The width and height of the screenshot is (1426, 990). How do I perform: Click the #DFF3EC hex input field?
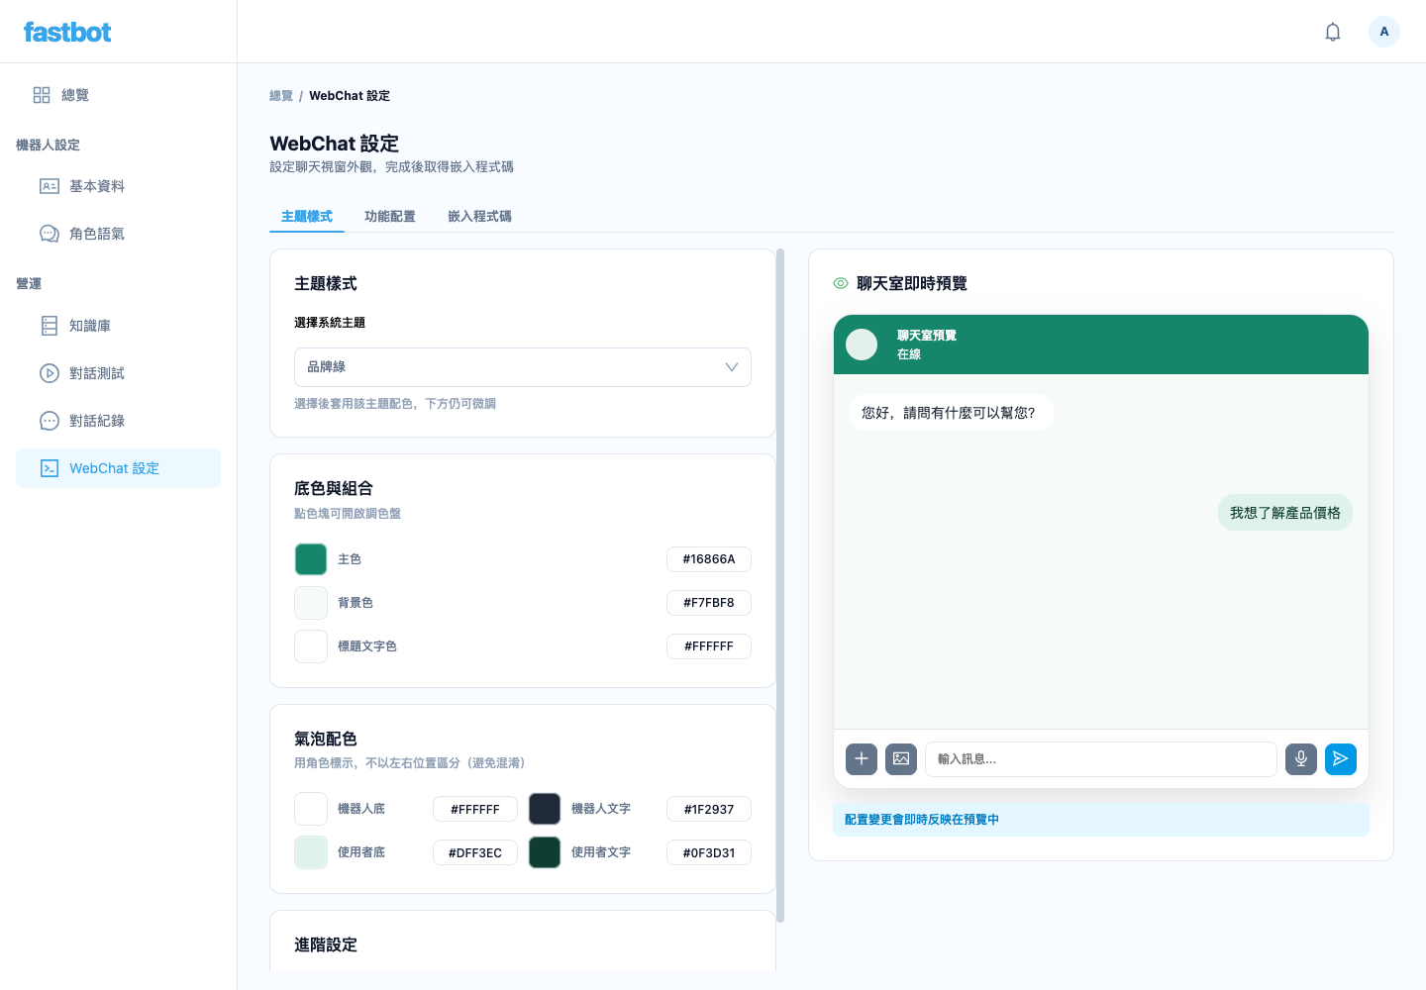click(475, 852)
